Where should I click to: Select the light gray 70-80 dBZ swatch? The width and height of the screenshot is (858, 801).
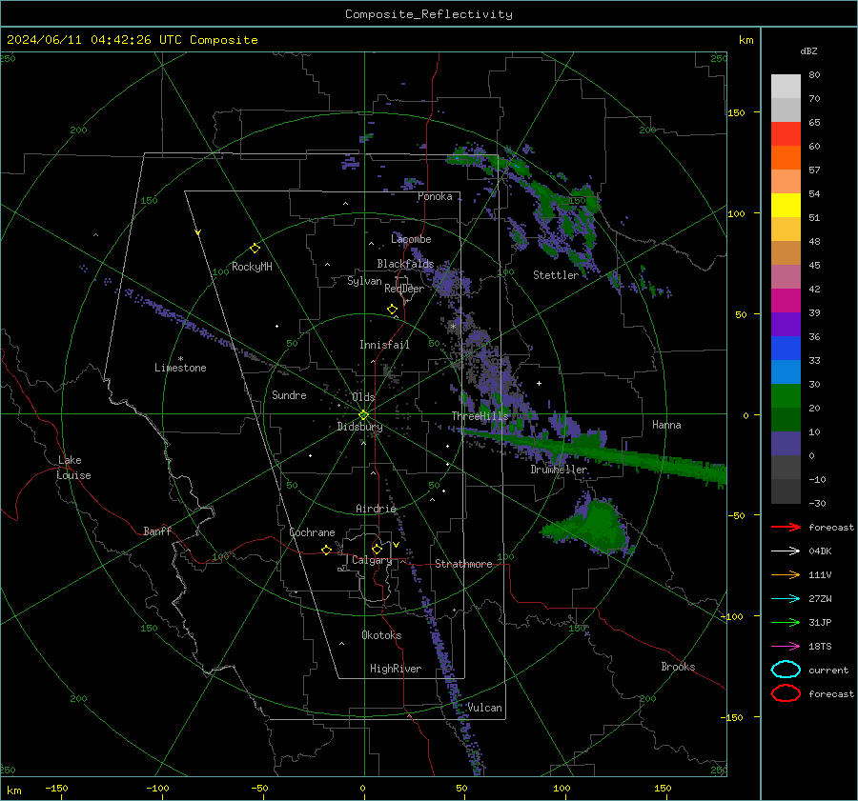click(x=786, y=87)
